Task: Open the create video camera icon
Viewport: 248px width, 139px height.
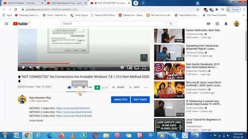Action: pyautogui.click(x=208, y=24)
